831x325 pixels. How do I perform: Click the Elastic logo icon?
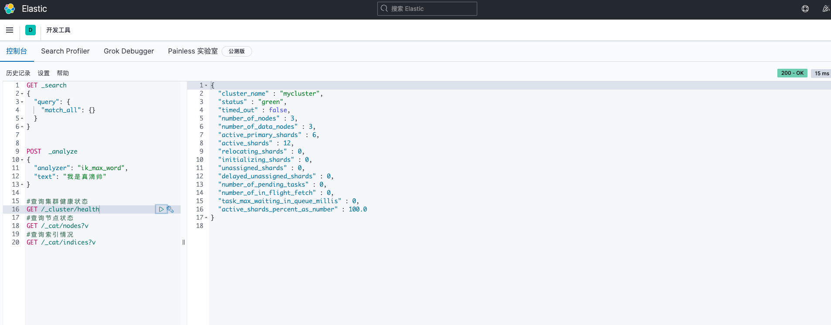(10, 9)
